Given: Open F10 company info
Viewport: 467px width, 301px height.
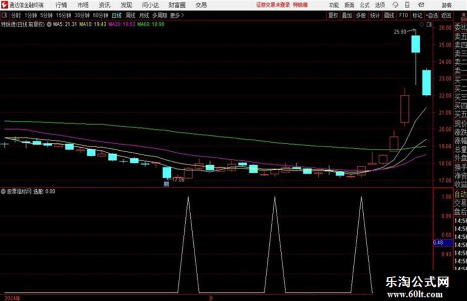Looking at the screenshot, I should click(x=403, y=15).
